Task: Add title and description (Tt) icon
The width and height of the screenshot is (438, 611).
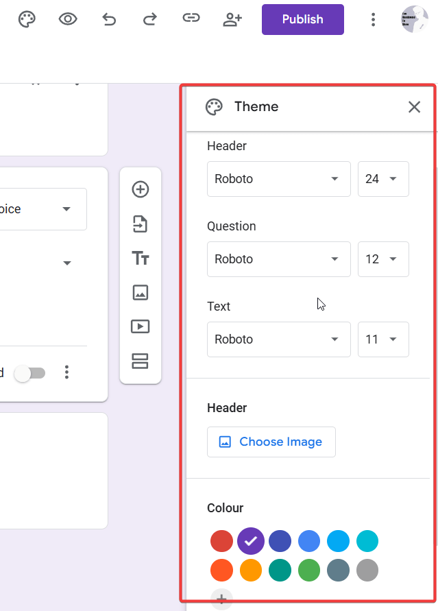Action: [x=141, y=259]
